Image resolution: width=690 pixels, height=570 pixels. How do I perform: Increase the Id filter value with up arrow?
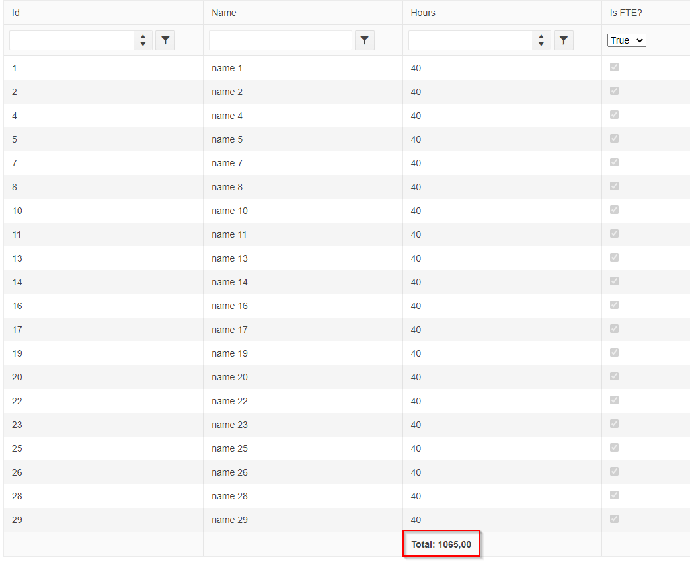143,37
